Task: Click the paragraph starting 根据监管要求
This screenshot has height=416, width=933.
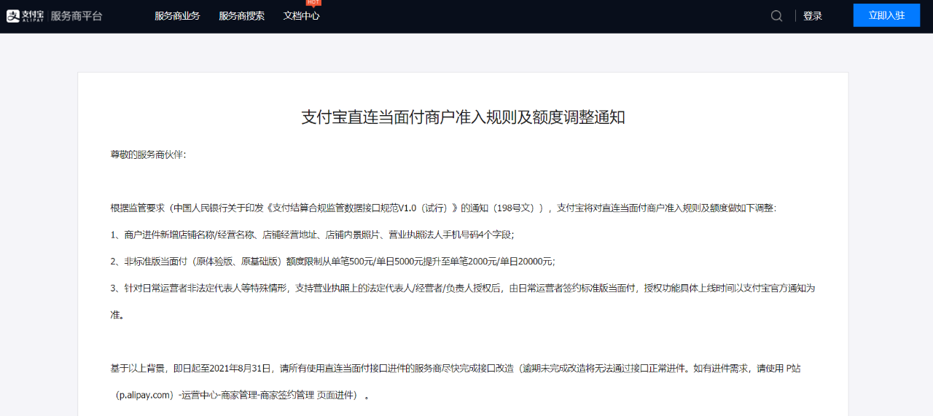Action: click(443, 208)
